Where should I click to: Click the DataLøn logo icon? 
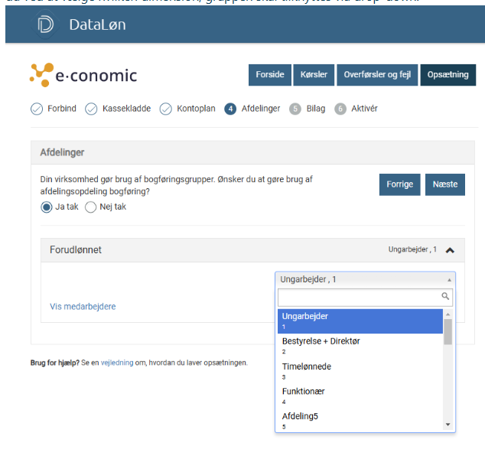[46, 24]
